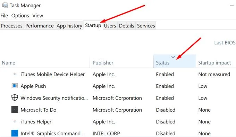Open the File menu
Viewport: 236px width, 137px height.
click(x=4, y=16)
